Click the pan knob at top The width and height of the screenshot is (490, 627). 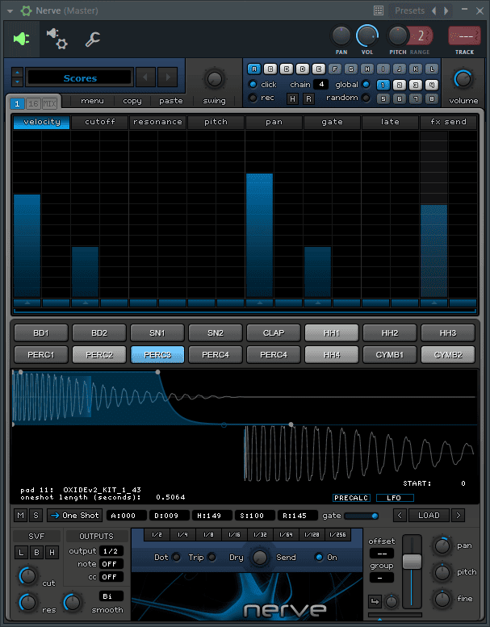click(x=341, y=36)
